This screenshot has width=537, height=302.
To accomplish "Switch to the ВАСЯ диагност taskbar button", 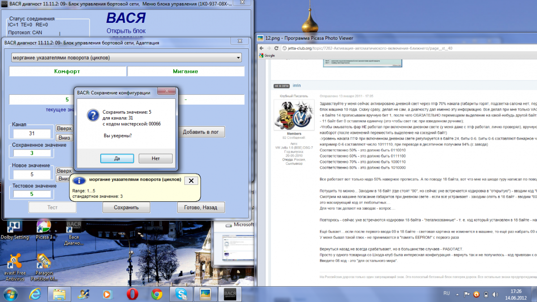I will point(231,294).
